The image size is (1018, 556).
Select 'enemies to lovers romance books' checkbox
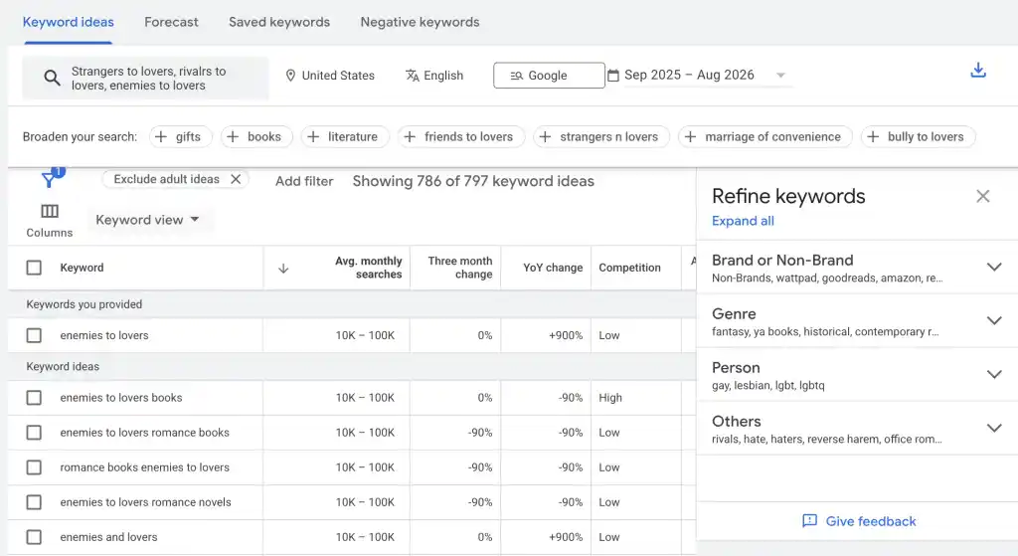point(34,433)
